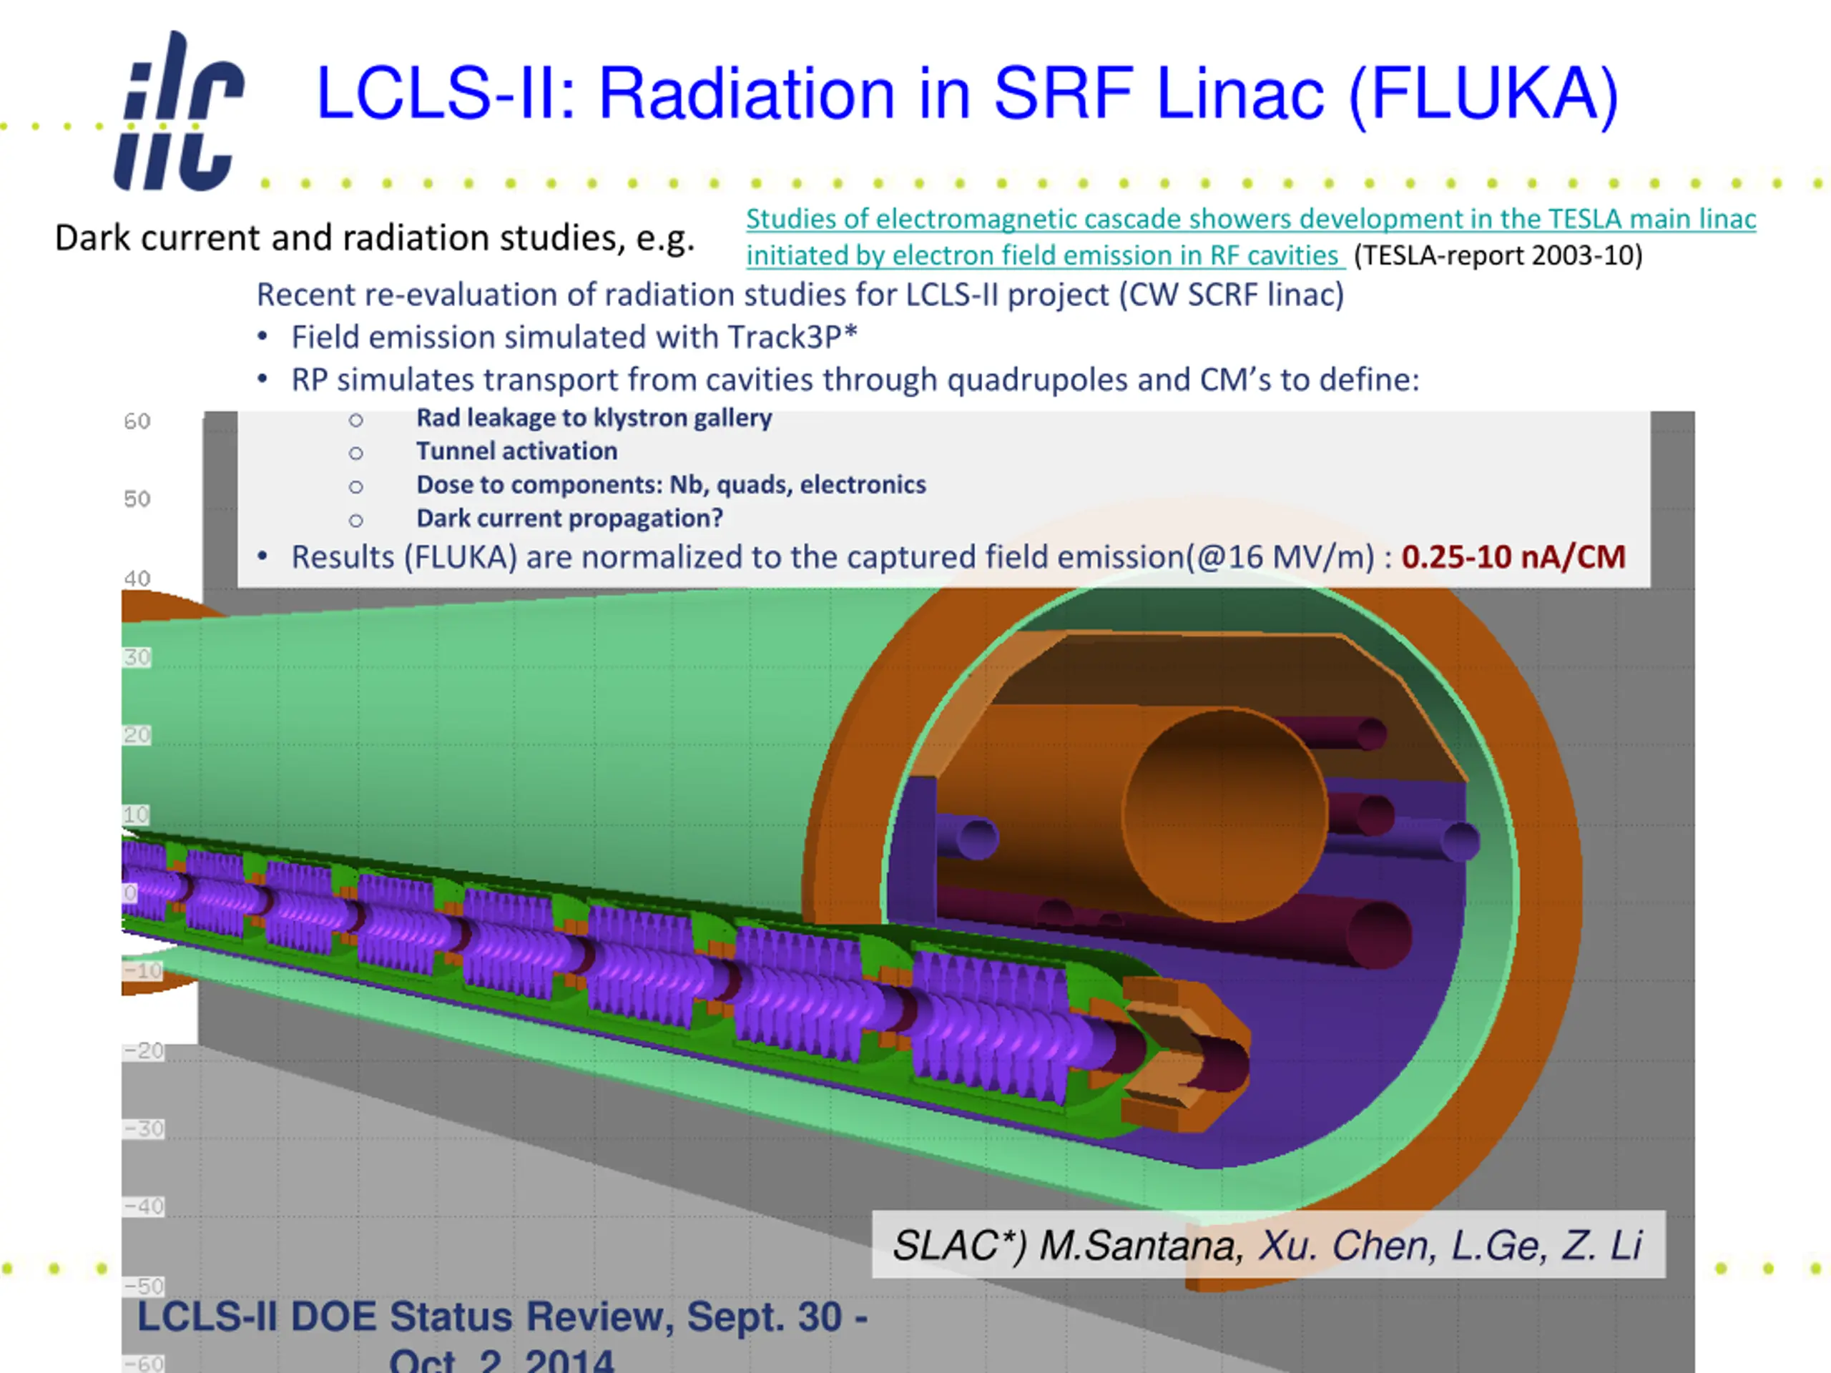The width and height of the screenshot is (1831, 1373).
Task: Click the orange hexagonal end cap of the cavity string
Action: tap(1185, 1053)
